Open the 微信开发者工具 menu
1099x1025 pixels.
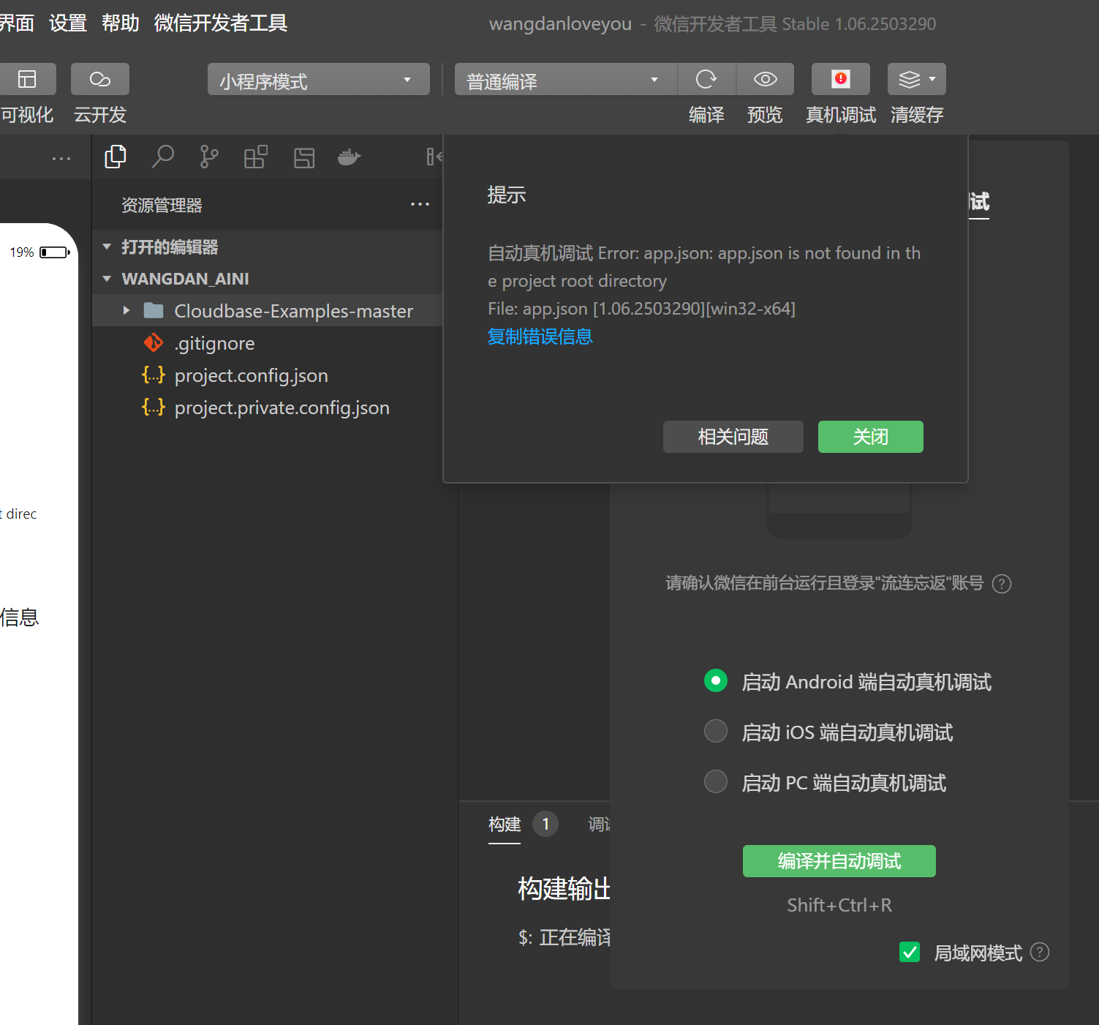[x=221, y=23]
